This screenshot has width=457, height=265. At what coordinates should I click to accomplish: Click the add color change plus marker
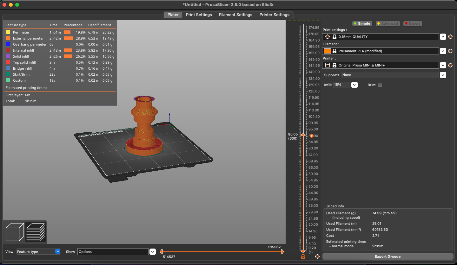tap(311, 136)
